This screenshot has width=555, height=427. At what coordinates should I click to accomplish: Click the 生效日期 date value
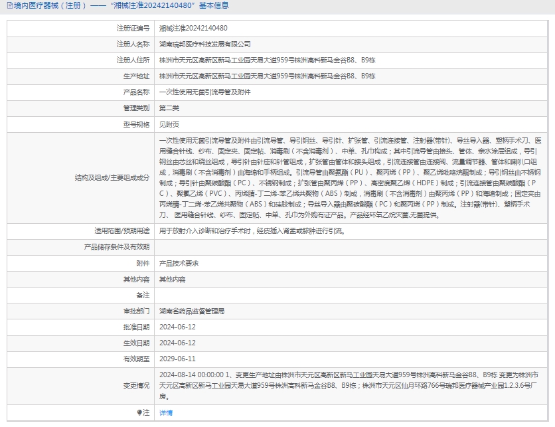click(x=177, y=343)
